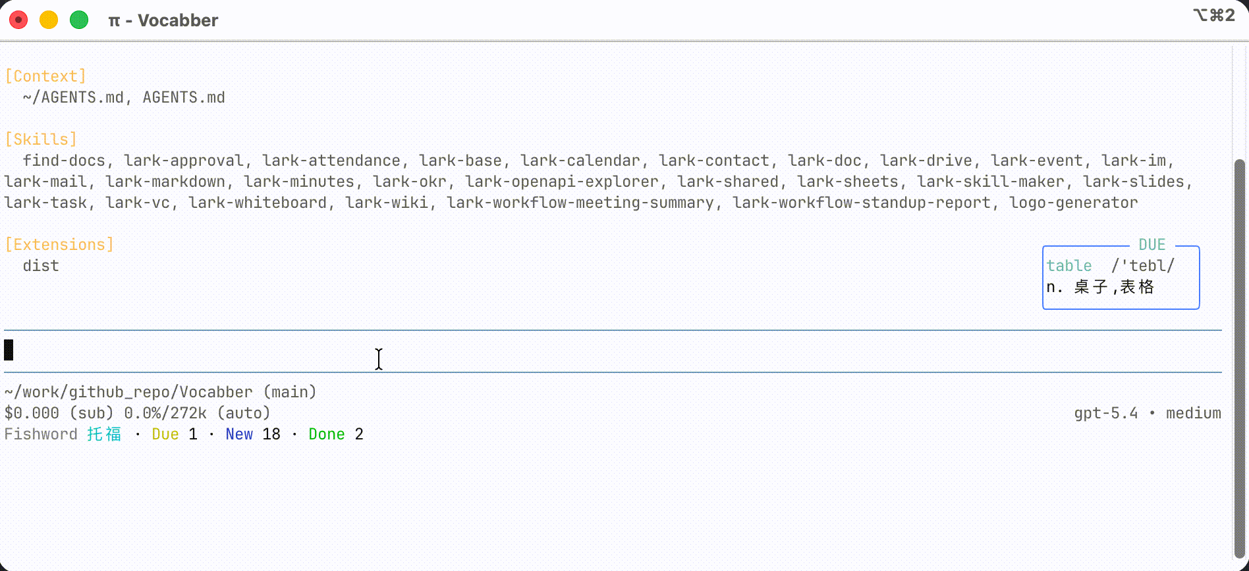Click the word 'table' in the flashcard
The image size is (1249, 571).
(1069, 266)
